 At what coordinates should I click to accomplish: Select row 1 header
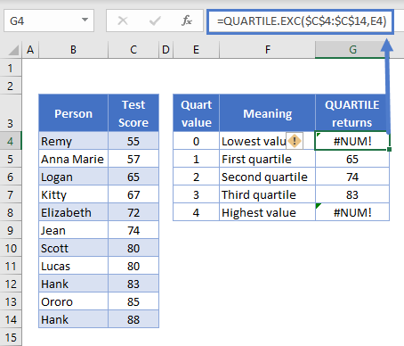(x=11, y=68)
